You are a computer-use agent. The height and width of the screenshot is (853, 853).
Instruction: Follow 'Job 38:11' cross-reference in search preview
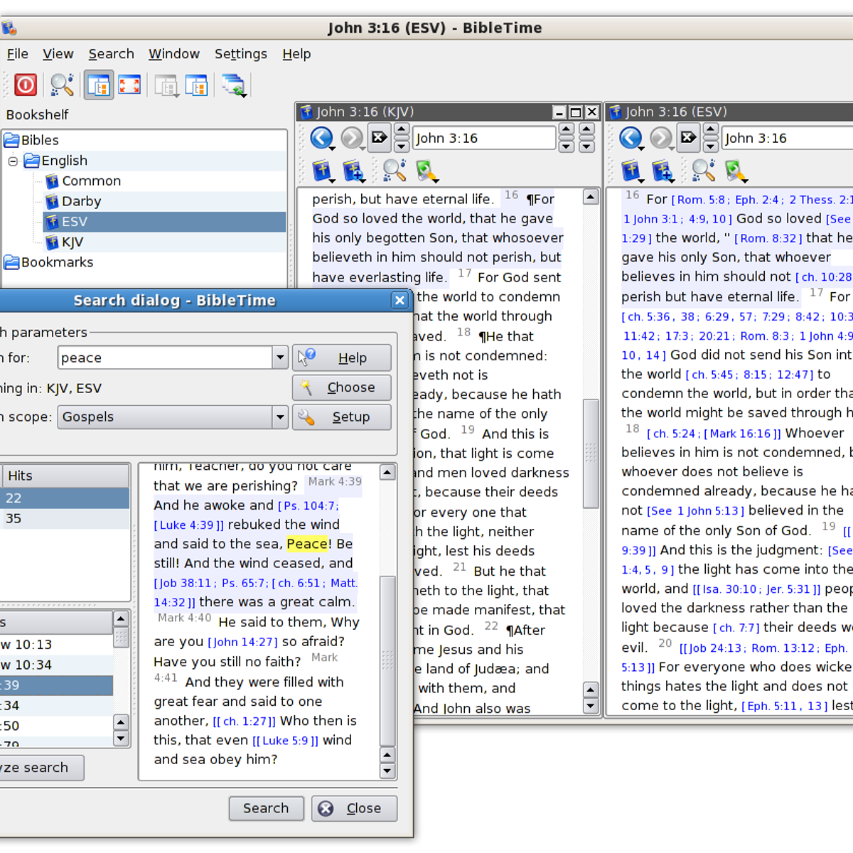(x=185, y=584)
